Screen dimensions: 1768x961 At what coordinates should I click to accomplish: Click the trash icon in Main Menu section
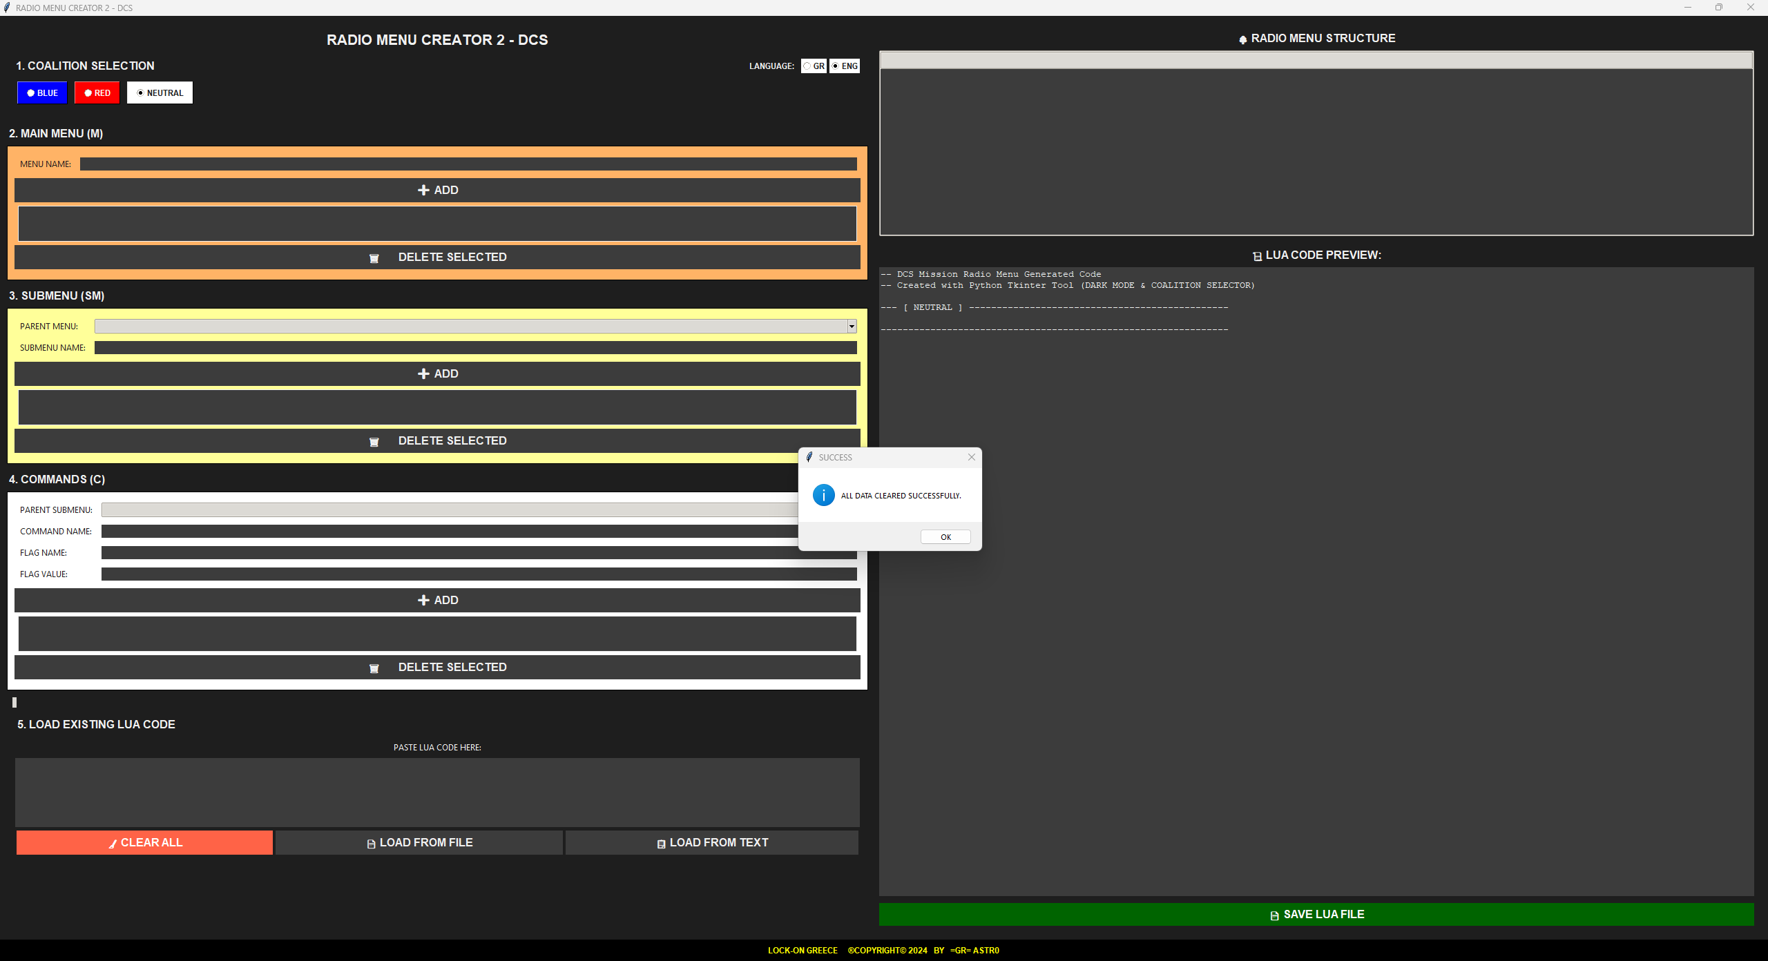(374, 258)
